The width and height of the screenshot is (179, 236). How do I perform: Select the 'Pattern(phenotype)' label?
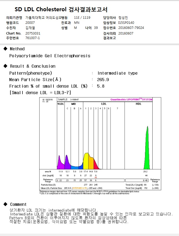pos(30,73)
